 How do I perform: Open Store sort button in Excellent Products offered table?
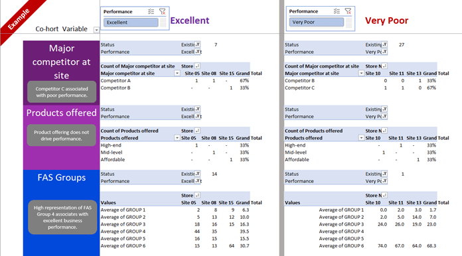197,131
